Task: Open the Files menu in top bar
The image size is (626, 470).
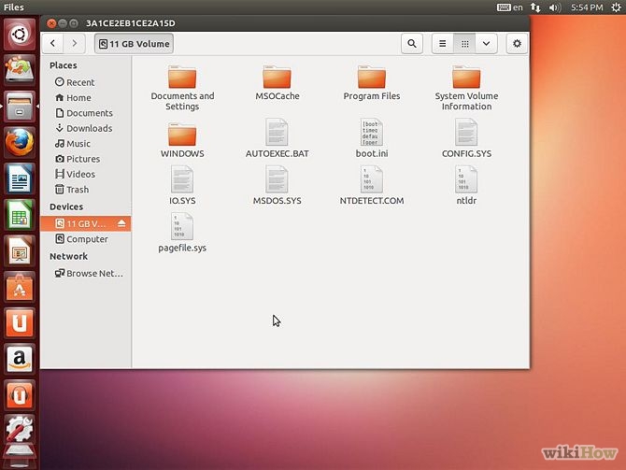Action: (14, 7)
